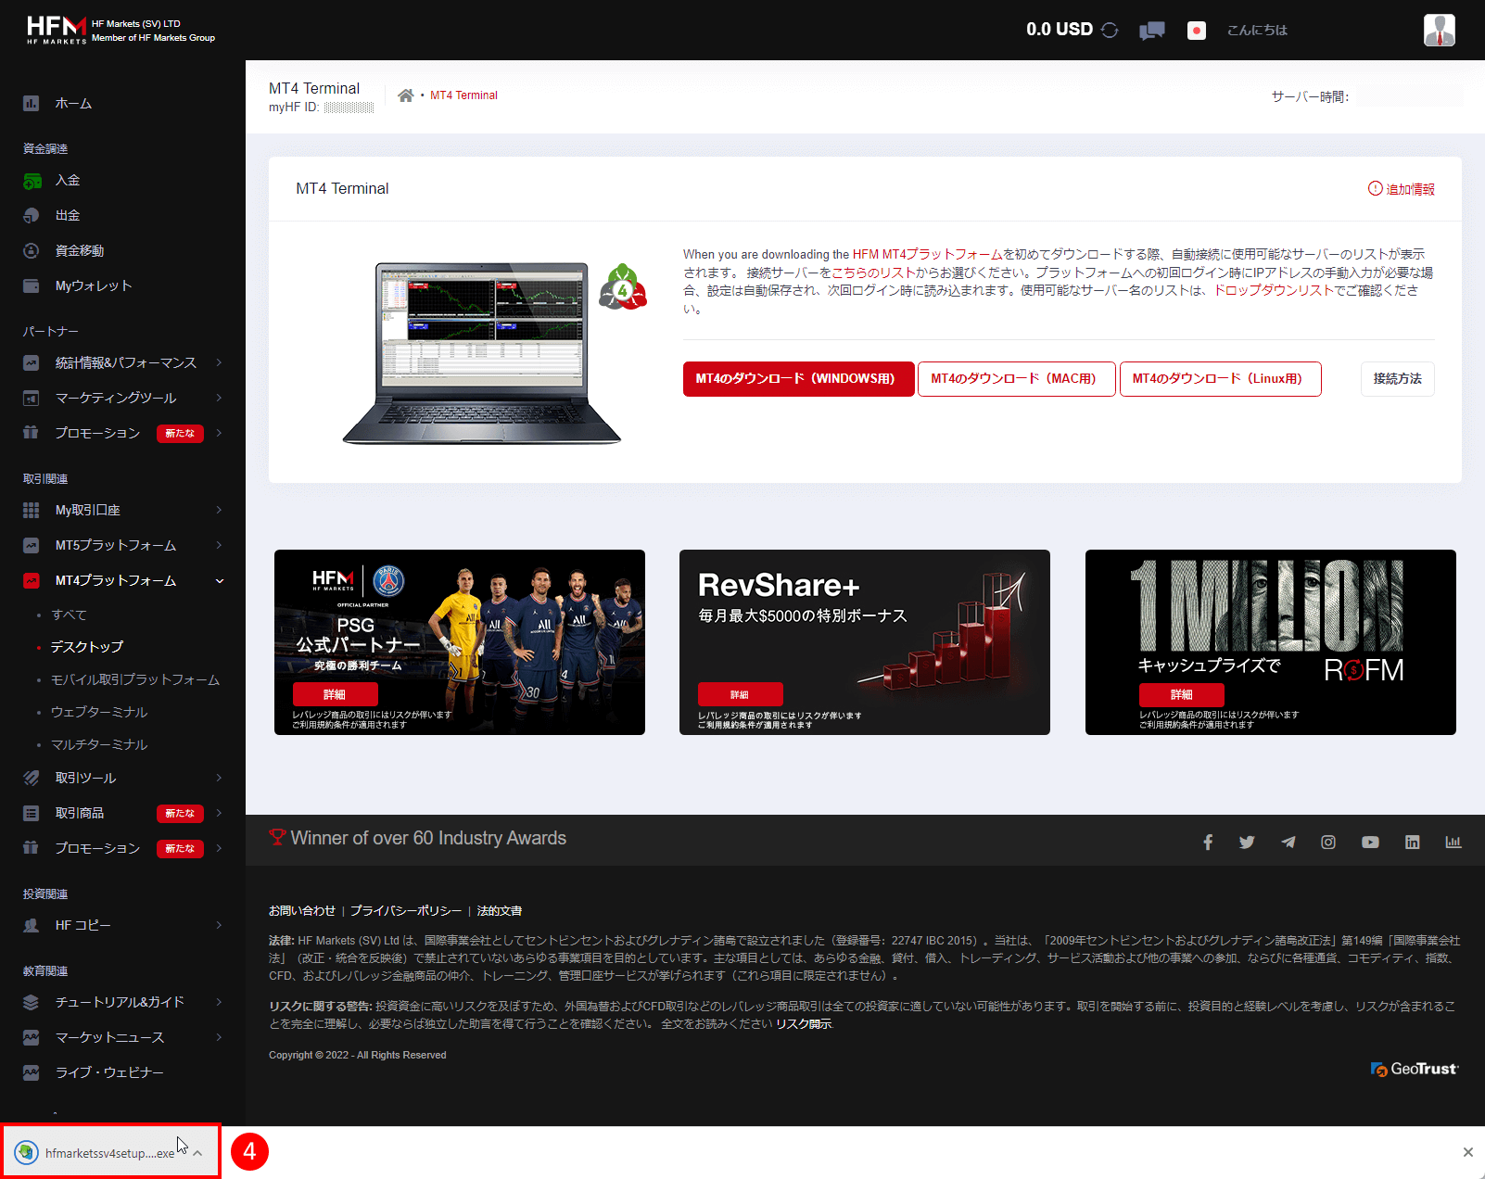Click the MT4のダウンロード（WINDOWS用）button
Screen dimensions: 1485x1179
pyautogui.click(x=798, y=378)
